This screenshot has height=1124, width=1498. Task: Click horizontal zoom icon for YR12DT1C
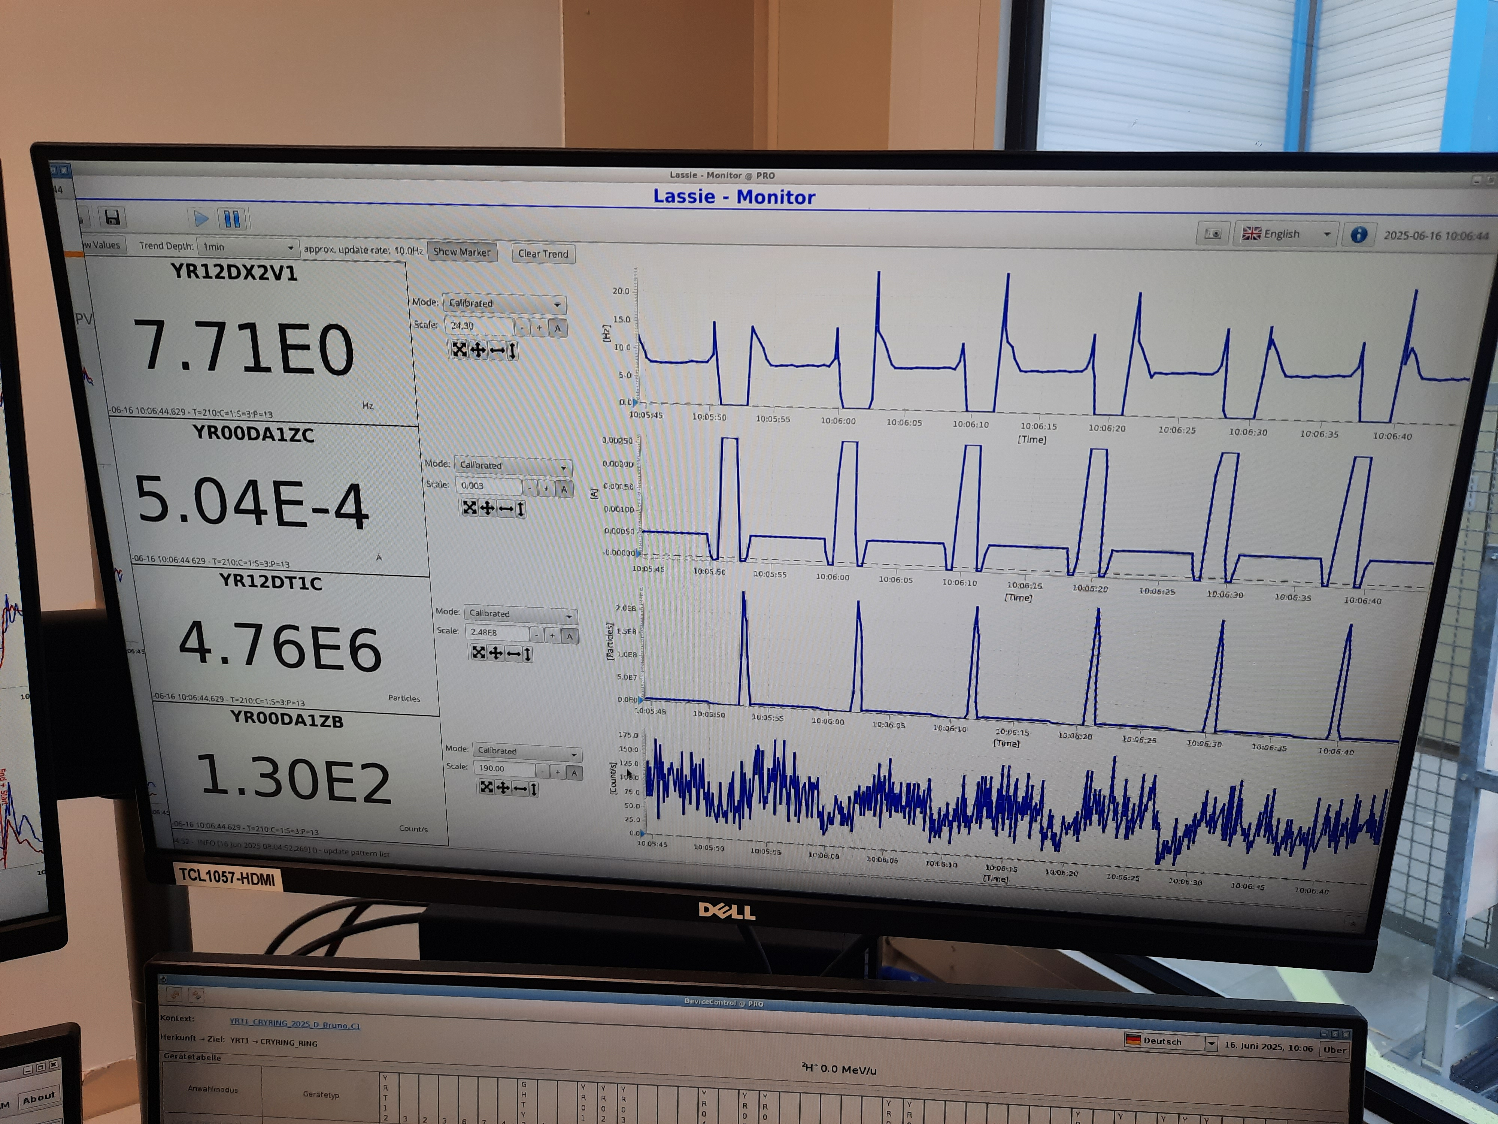click(x=513, y=653)
